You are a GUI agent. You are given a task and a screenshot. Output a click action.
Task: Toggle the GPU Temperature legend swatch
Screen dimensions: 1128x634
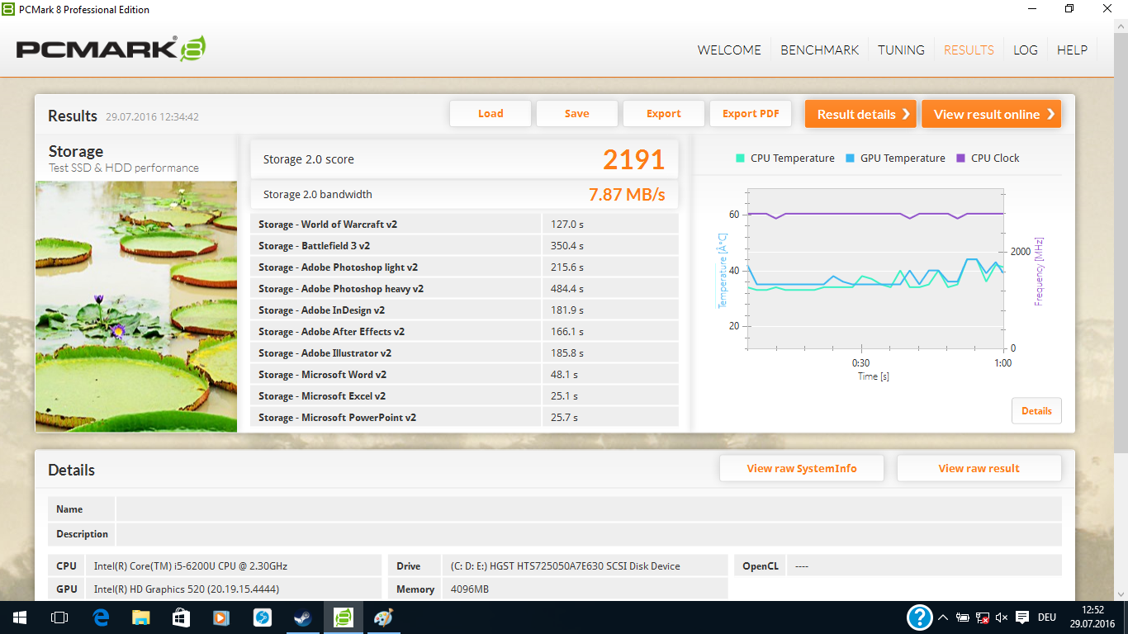tap(851, 158)
